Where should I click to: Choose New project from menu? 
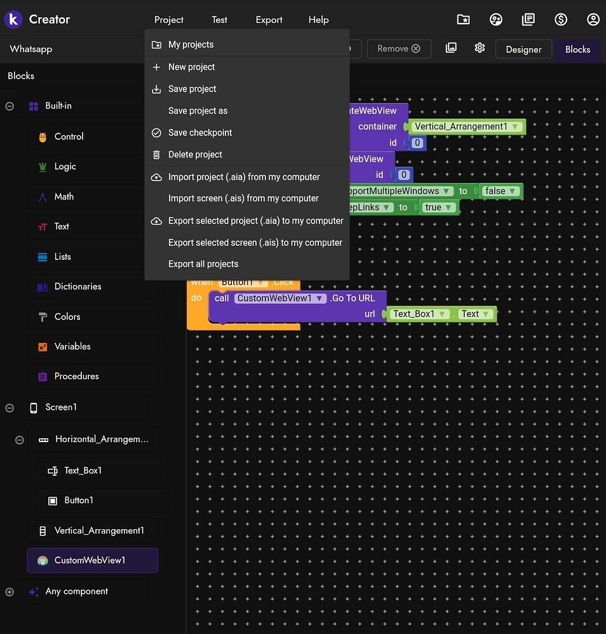click(x=247, y=67)
